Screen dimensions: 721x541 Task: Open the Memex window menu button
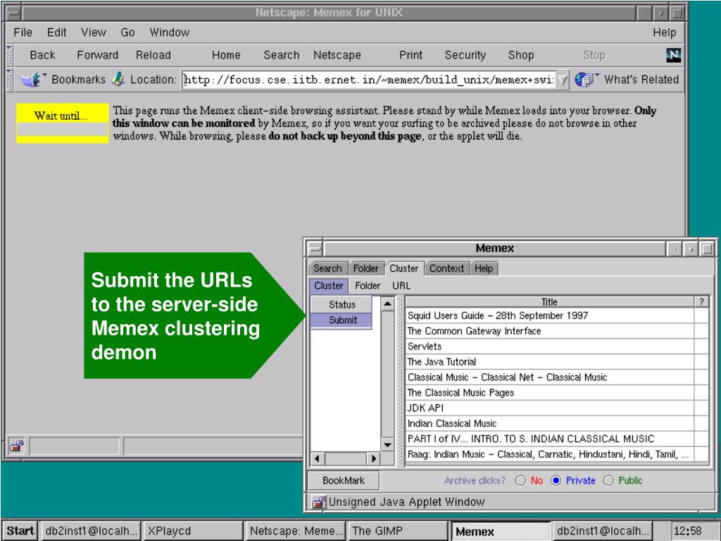[315, 249]
